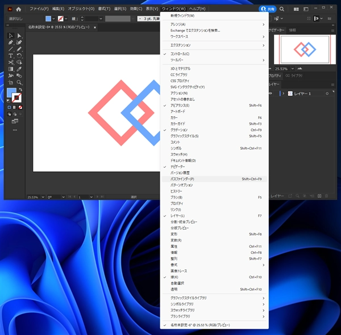This screenshot has width=341, height=335.
Task: Expand the ツールバー submenu
Action: (x=214, y=60)
